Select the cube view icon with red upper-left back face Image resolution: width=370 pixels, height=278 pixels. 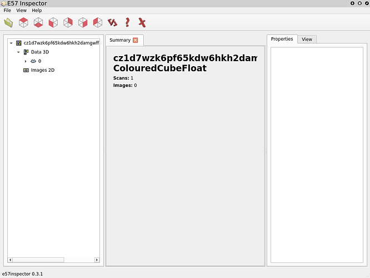click(98, 23)
